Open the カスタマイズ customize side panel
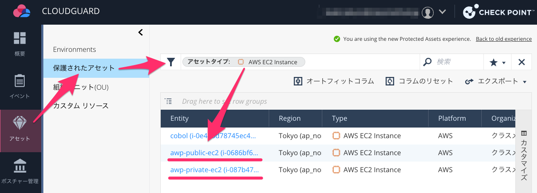537x193 pixels. pos(523,156)
